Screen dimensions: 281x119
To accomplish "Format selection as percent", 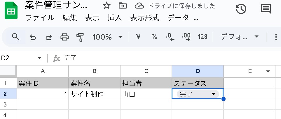I will point(154,37).
